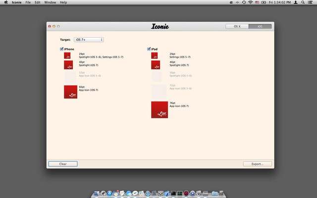This screenshot has width=317, height=198.
Task: Click the iPhone 60pt App Icon image
Action: [x=71, y=92]
